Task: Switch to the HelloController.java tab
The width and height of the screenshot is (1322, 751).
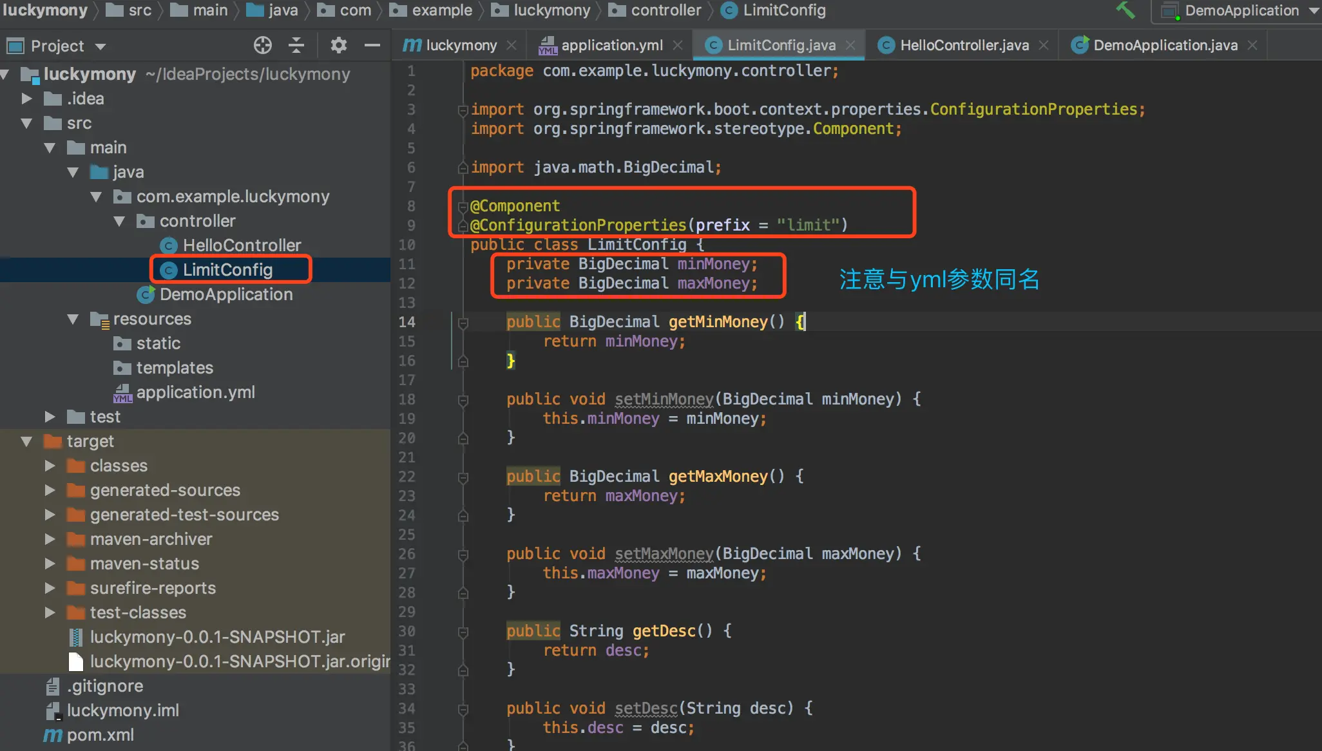Action: coord(963,45)
